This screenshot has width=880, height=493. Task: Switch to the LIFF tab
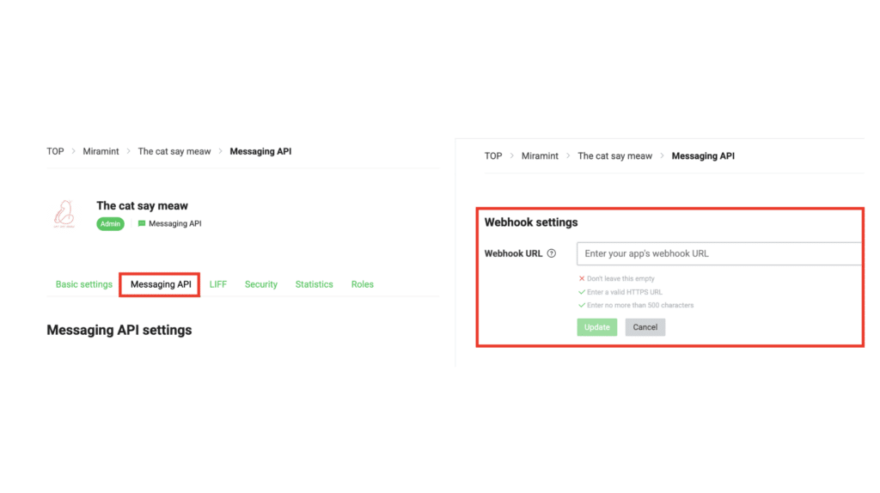point(218,284)
